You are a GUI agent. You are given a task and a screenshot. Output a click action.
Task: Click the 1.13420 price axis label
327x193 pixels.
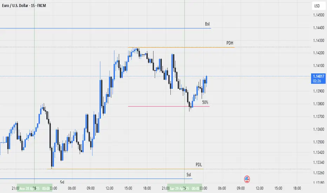pos(319,152)
